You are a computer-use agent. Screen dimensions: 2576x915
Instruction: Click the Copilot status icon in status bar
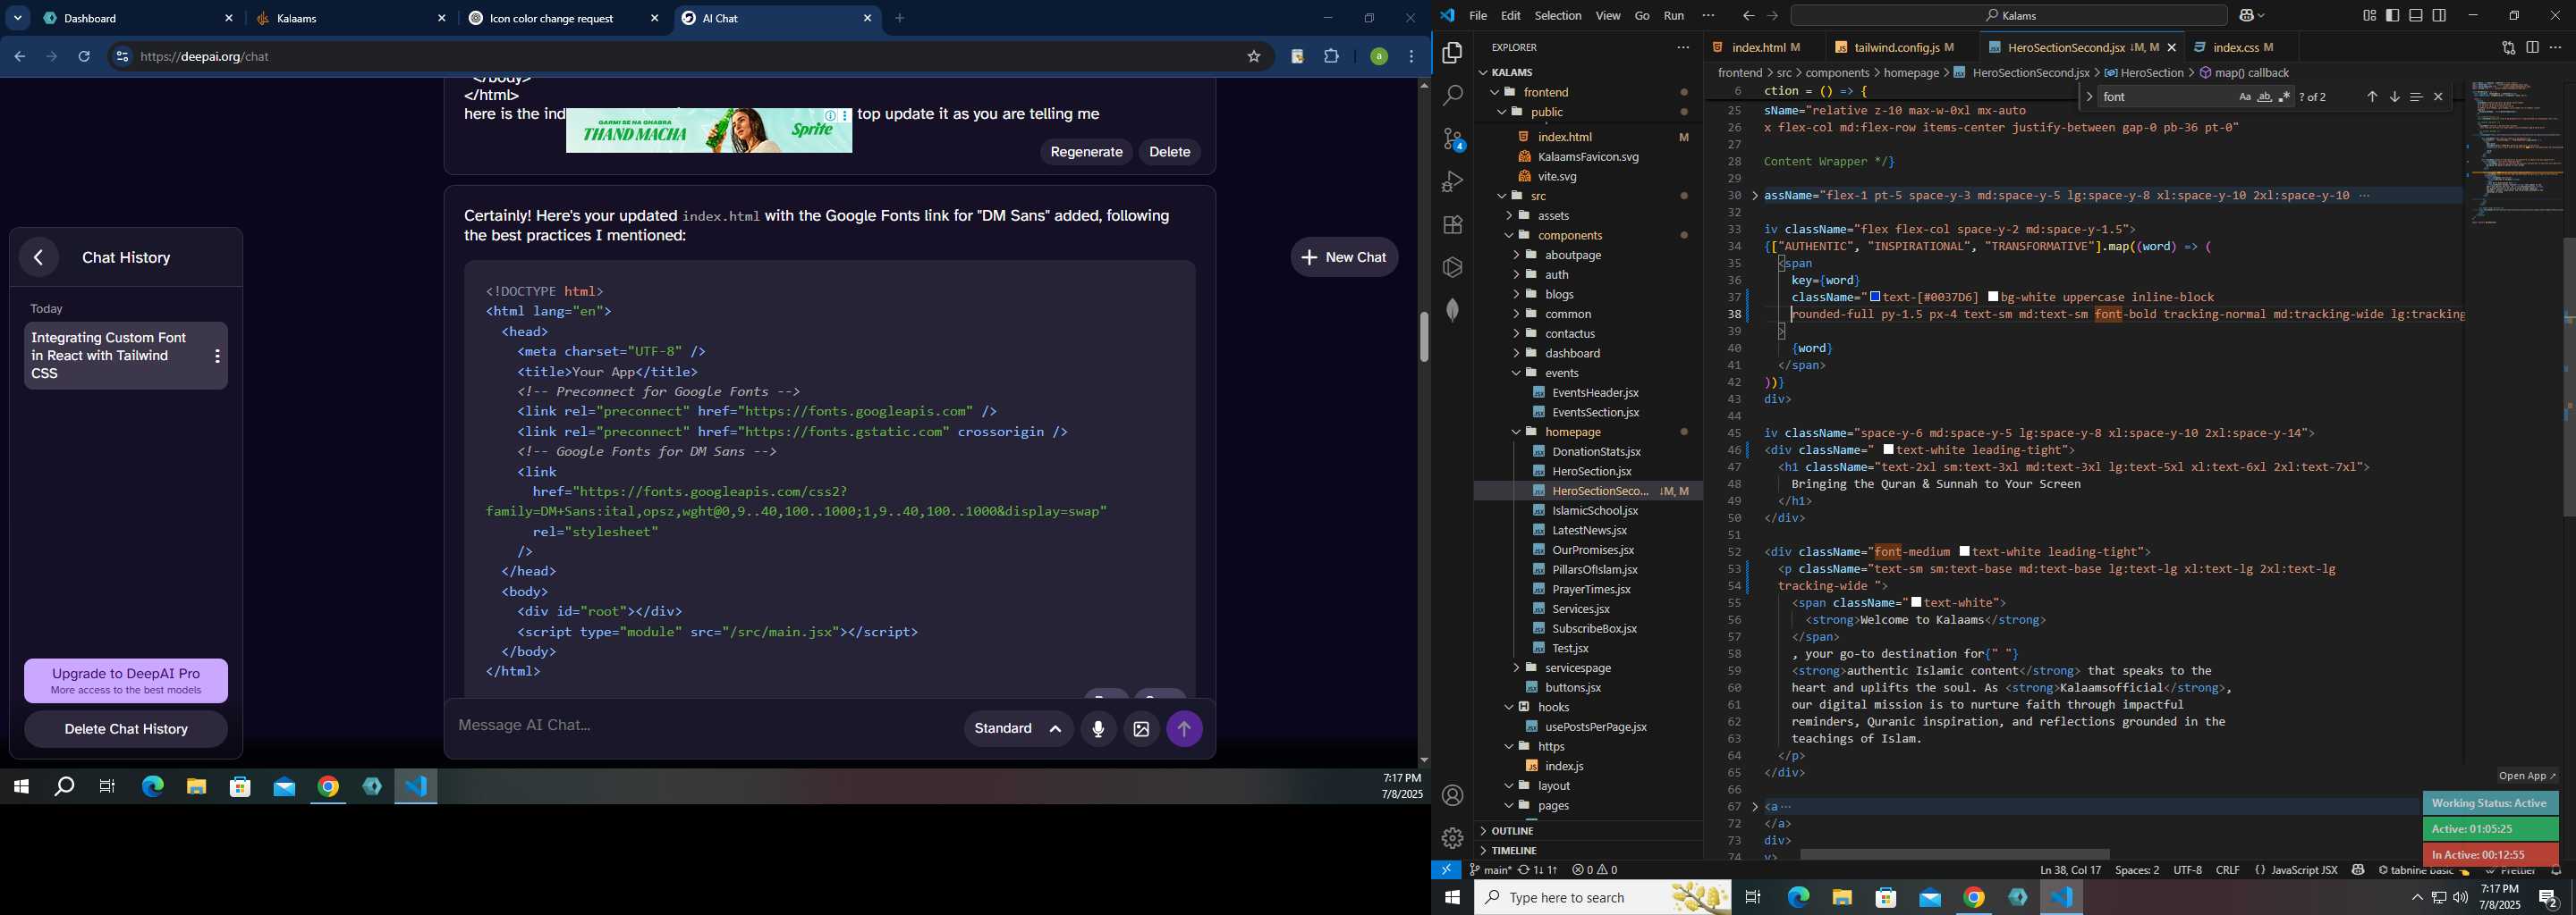coord(2358,870)
